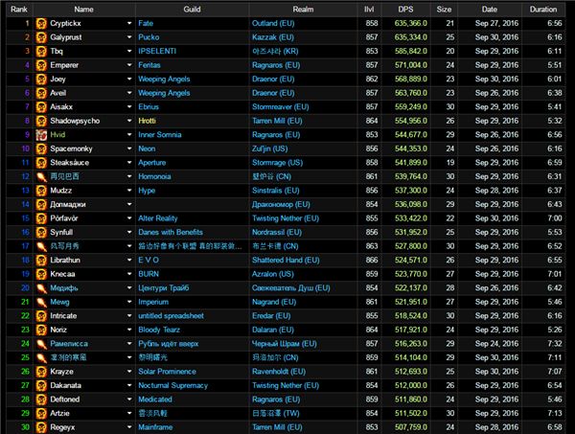Open the dropdown arrow for Emperer
Viewport: 575px width, 434px height.
[x=129, y=65]
